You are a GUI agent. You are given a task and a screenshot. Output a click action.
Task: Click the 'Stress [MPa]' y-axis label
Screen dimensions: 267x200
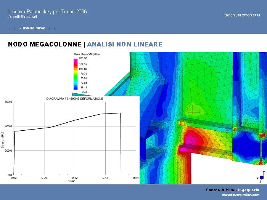[3, 141]
